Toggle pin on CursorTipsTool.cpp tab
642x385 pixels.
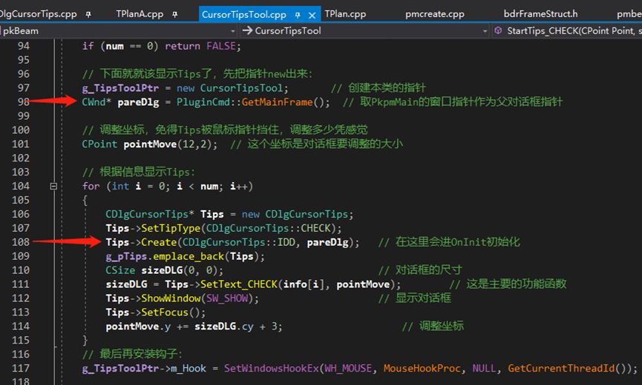point(298,14)
